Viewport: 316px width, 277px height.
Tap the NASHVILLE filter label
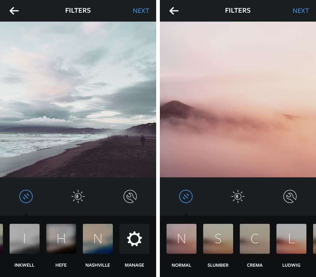98,265
